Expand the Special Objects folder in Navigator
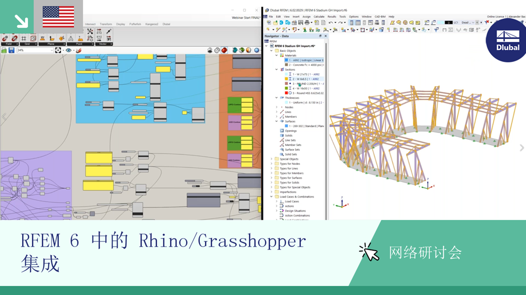 pos(272,159)
